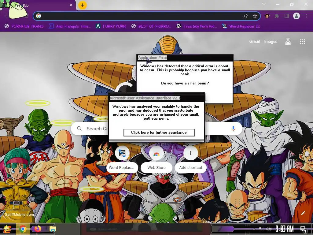The height and width of the screenshot is (235, 313).
Task: Launch Firefox from the taskbar
Action: 38,229
